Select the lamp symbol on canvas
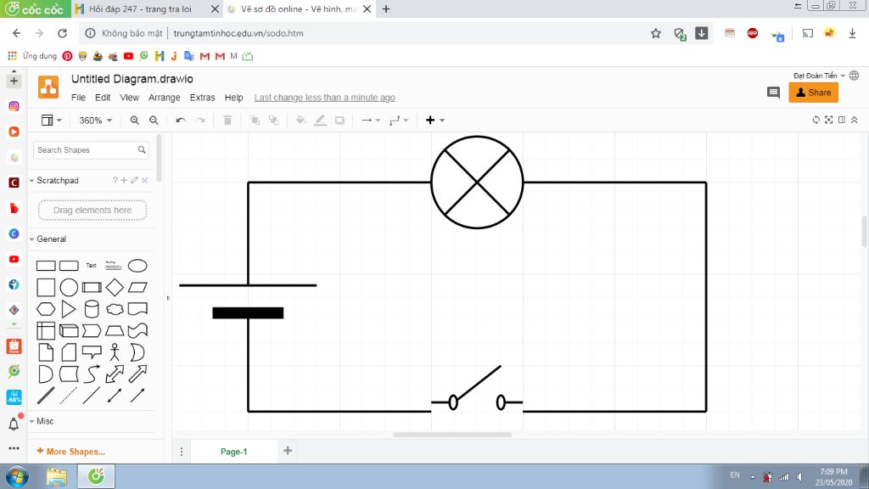The width and height of the screenshot is (869, 489). tap(477, 182)
